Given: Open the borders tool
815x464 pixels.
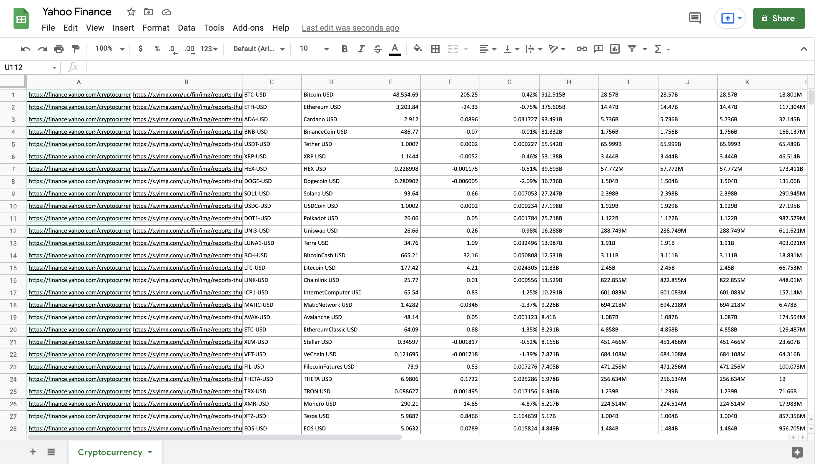Looking at the screenshot, I should pyautogui.click(x=435, y=49).
